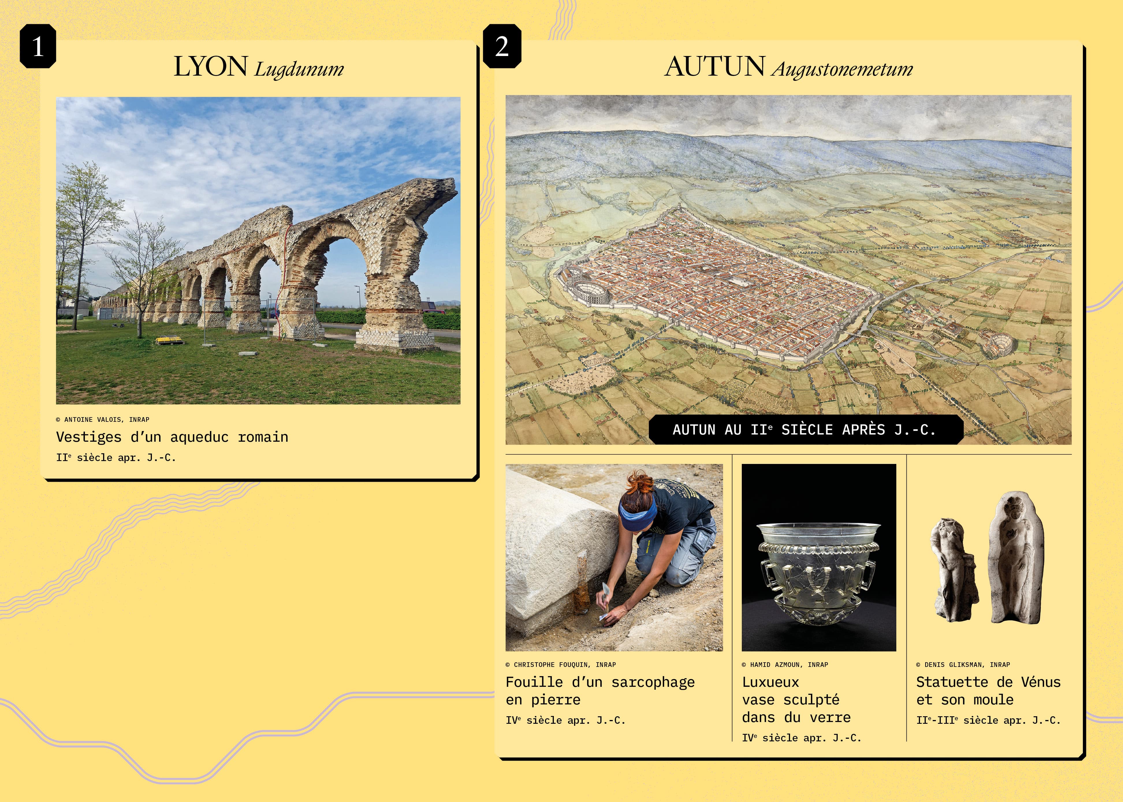This screenshot has width=1123, height=802.
Task: Open the Roman aqueduct ruins photo
Action: coord(258,250)
